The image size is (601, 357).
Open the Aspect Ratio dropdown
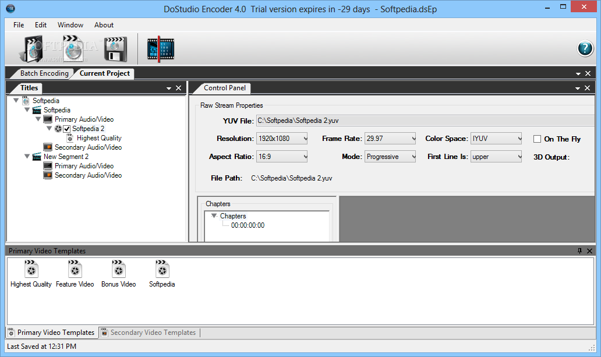pyautogui.click(x=282, y=157)
